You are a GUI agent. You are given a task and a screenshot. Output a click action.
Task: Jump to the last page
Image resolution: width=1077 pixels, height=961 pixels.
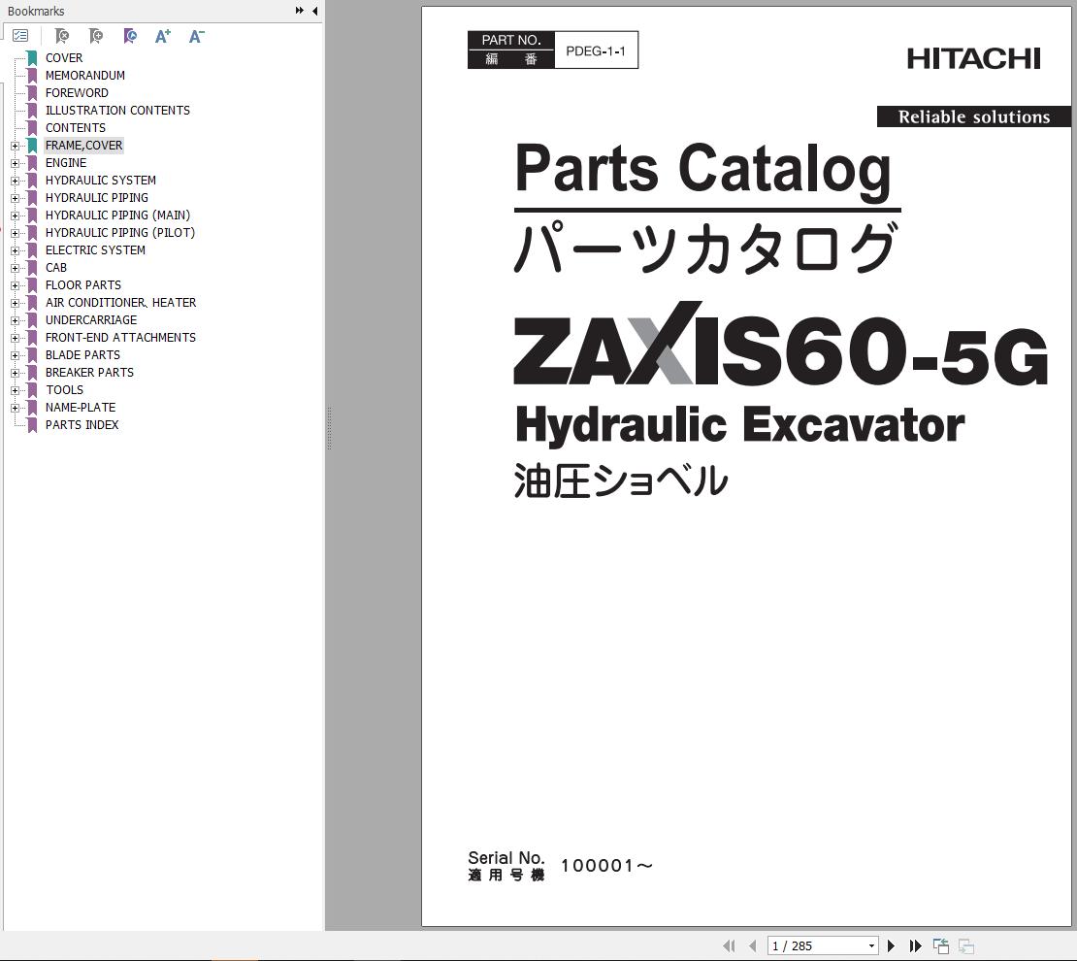tap(915, 945)
